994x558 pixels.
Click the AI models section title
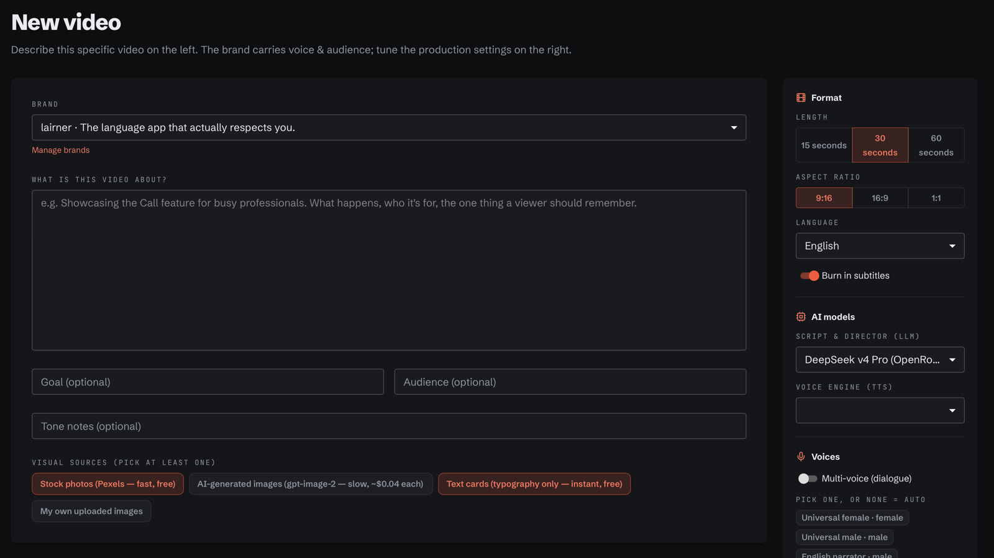pyautogui.click(x=832, y=317)
